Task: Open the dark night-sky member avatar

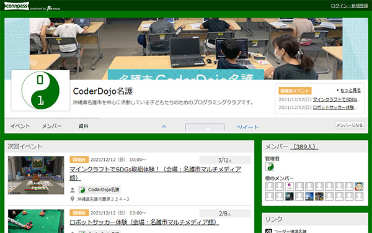Action: pyautogui.click(x=289, y=196)
